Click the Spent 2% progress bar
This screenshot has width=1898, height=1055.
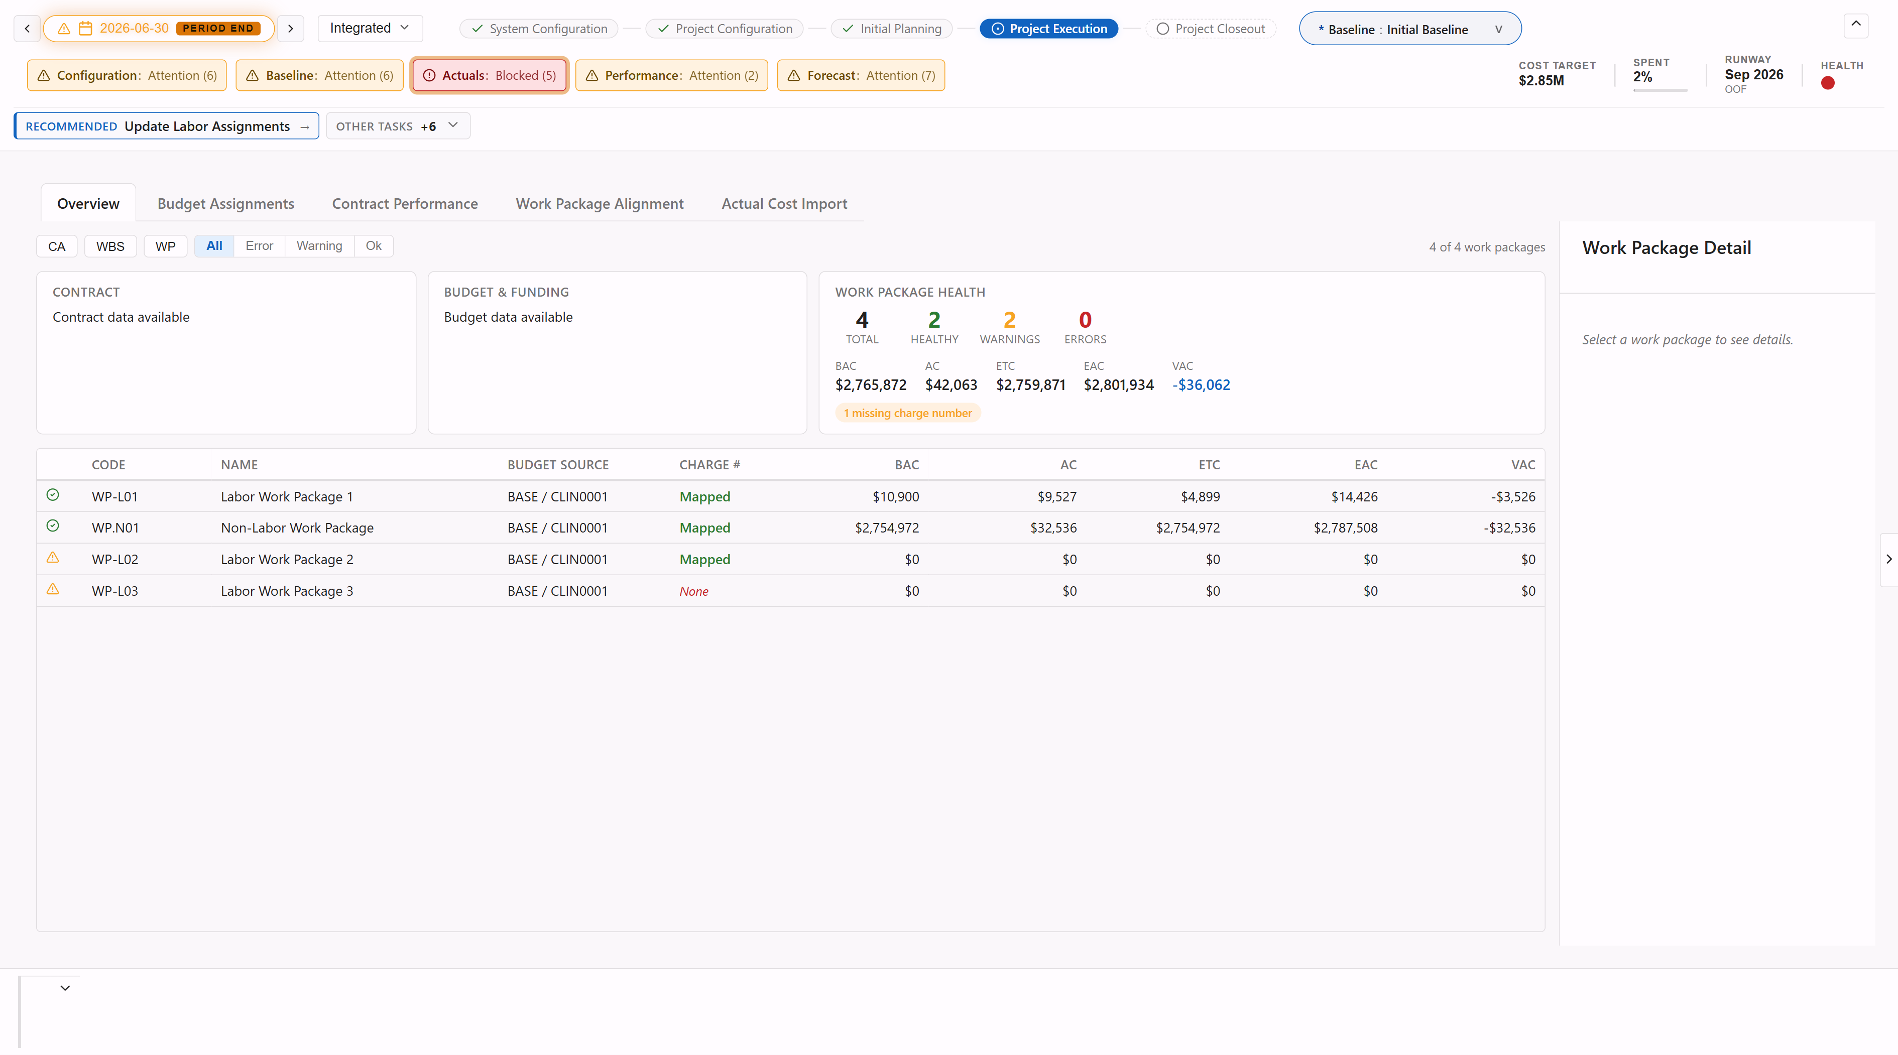tap(1660, 91)
